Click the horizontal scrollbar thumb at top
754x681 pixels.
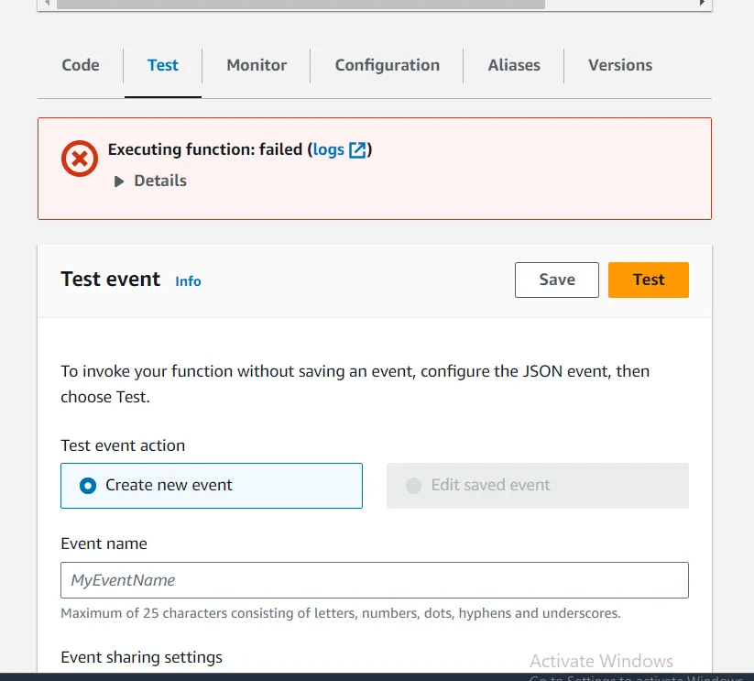pyautogui.click(x=301, y=4)
